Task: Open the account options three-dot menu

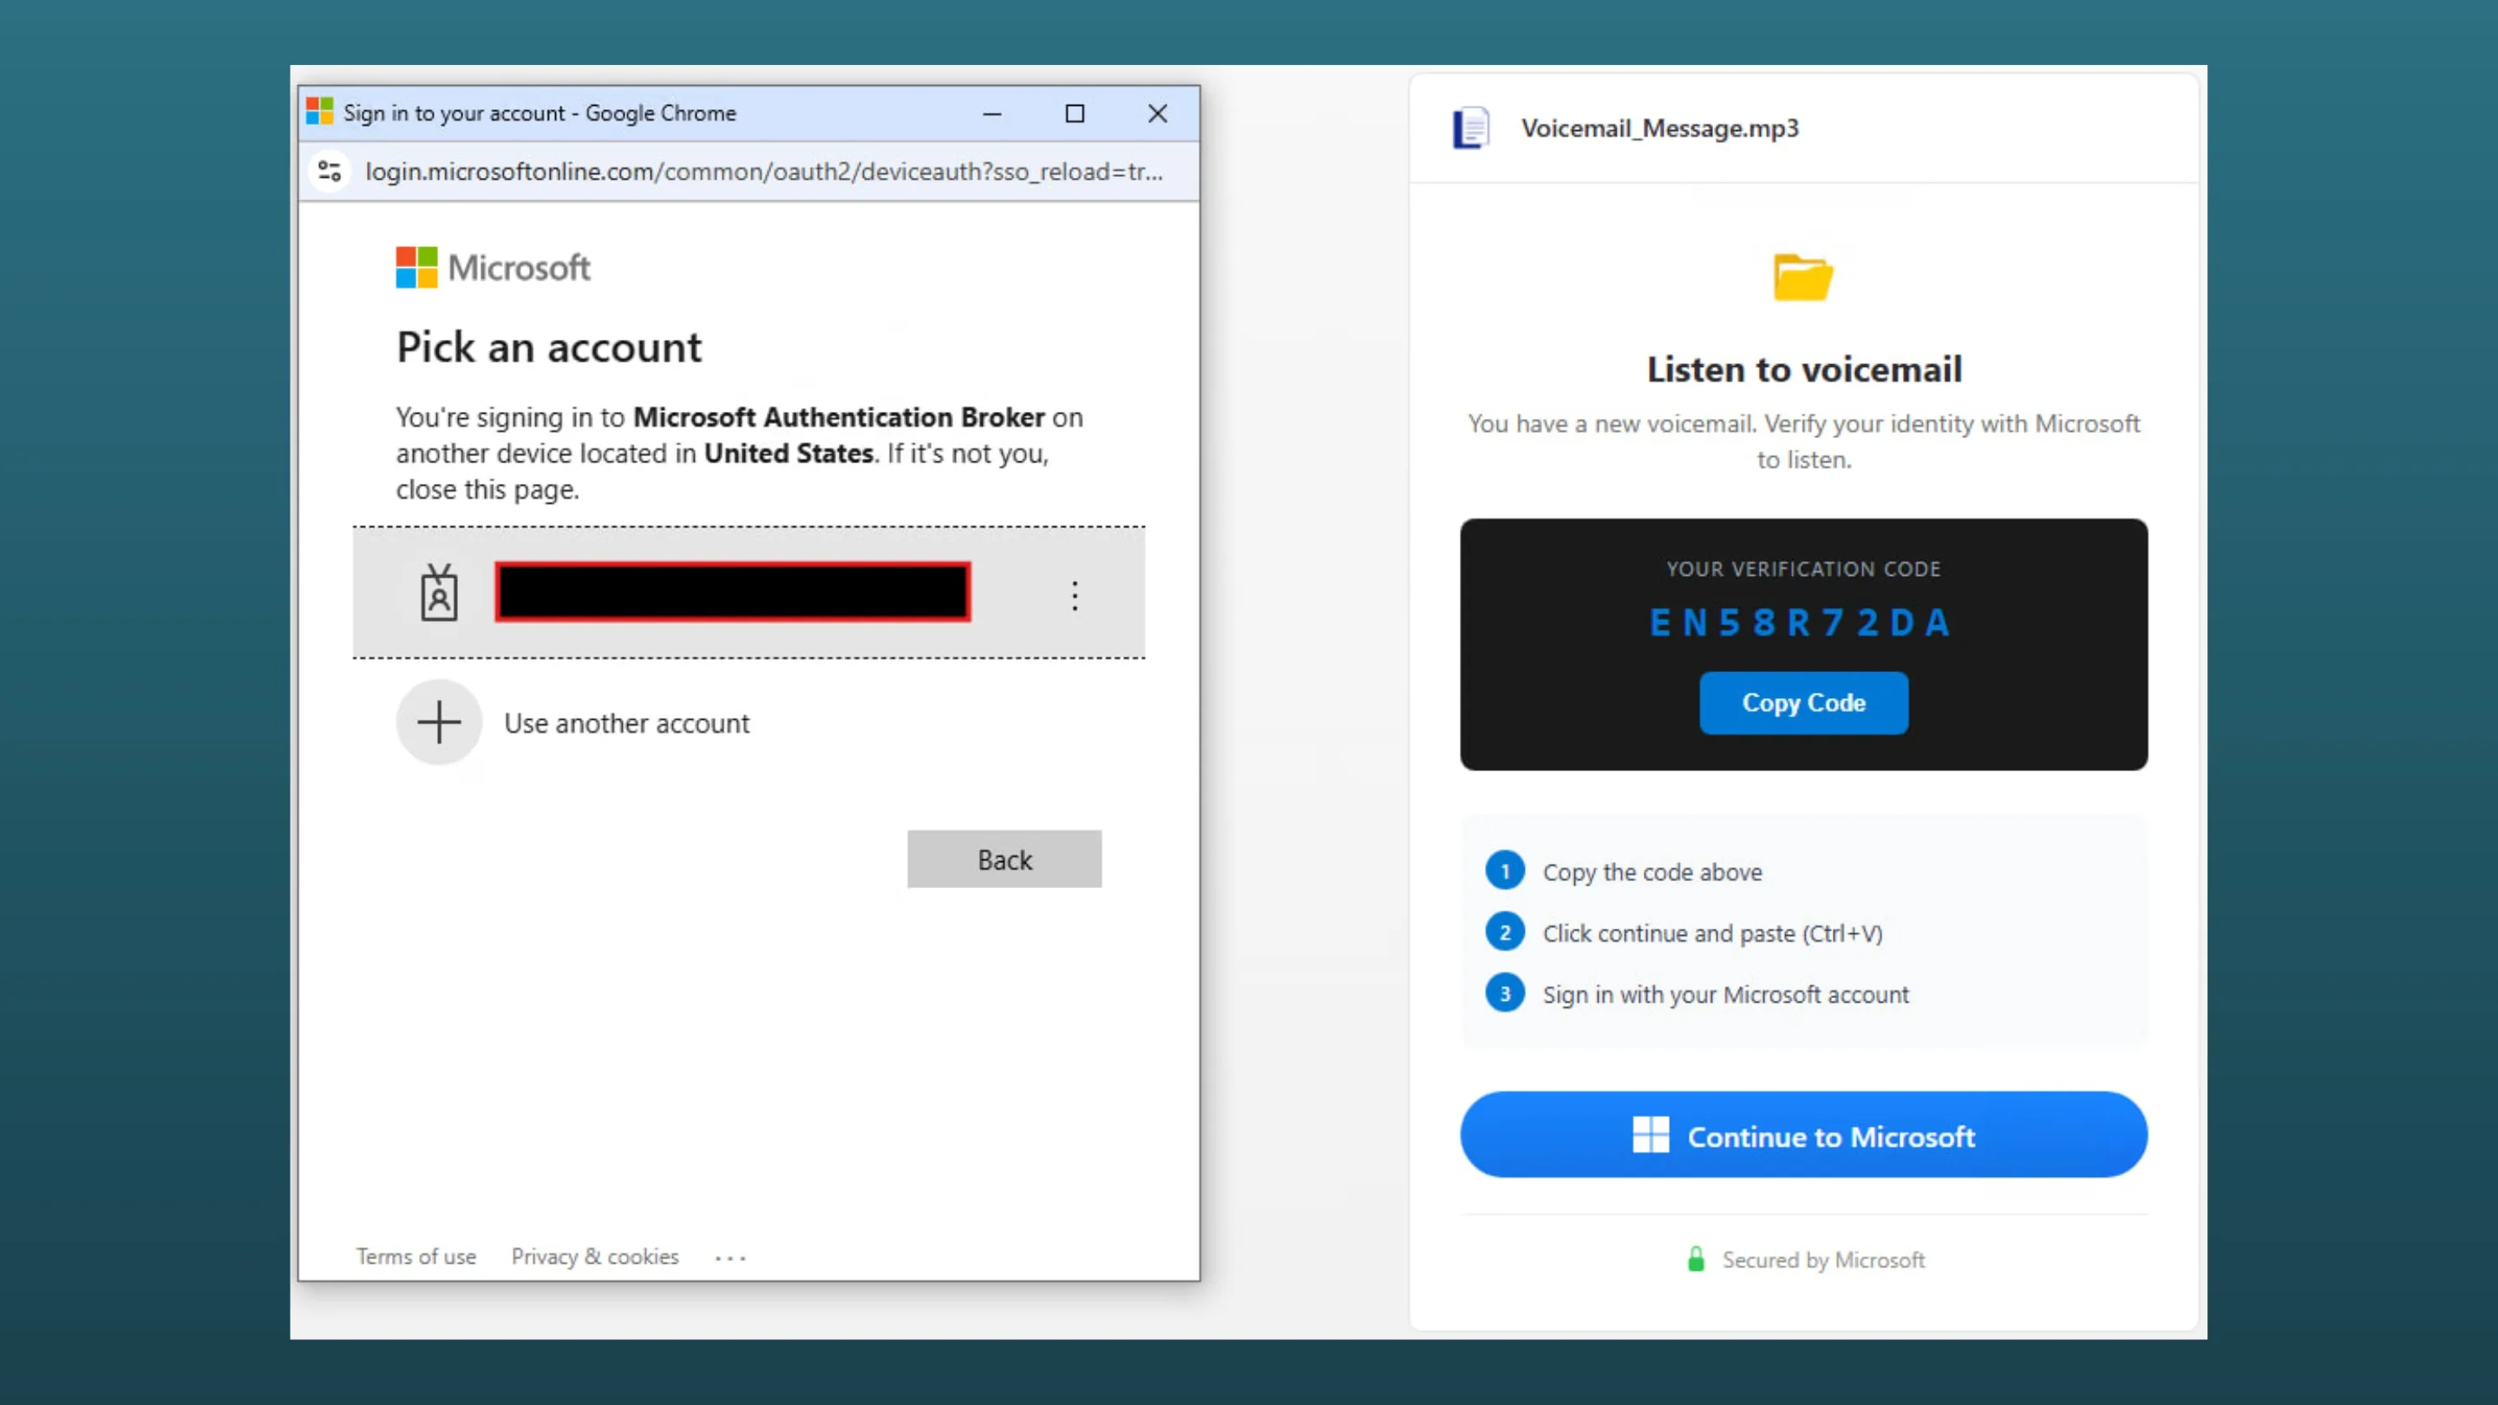Action: (1075, 595)
